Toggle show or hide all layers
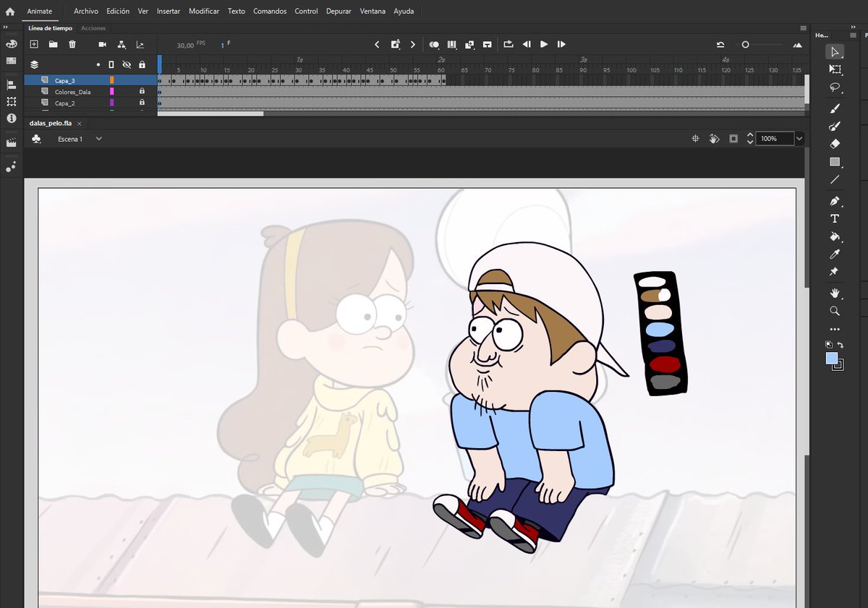The image size is (868, 608). [127, 64]
